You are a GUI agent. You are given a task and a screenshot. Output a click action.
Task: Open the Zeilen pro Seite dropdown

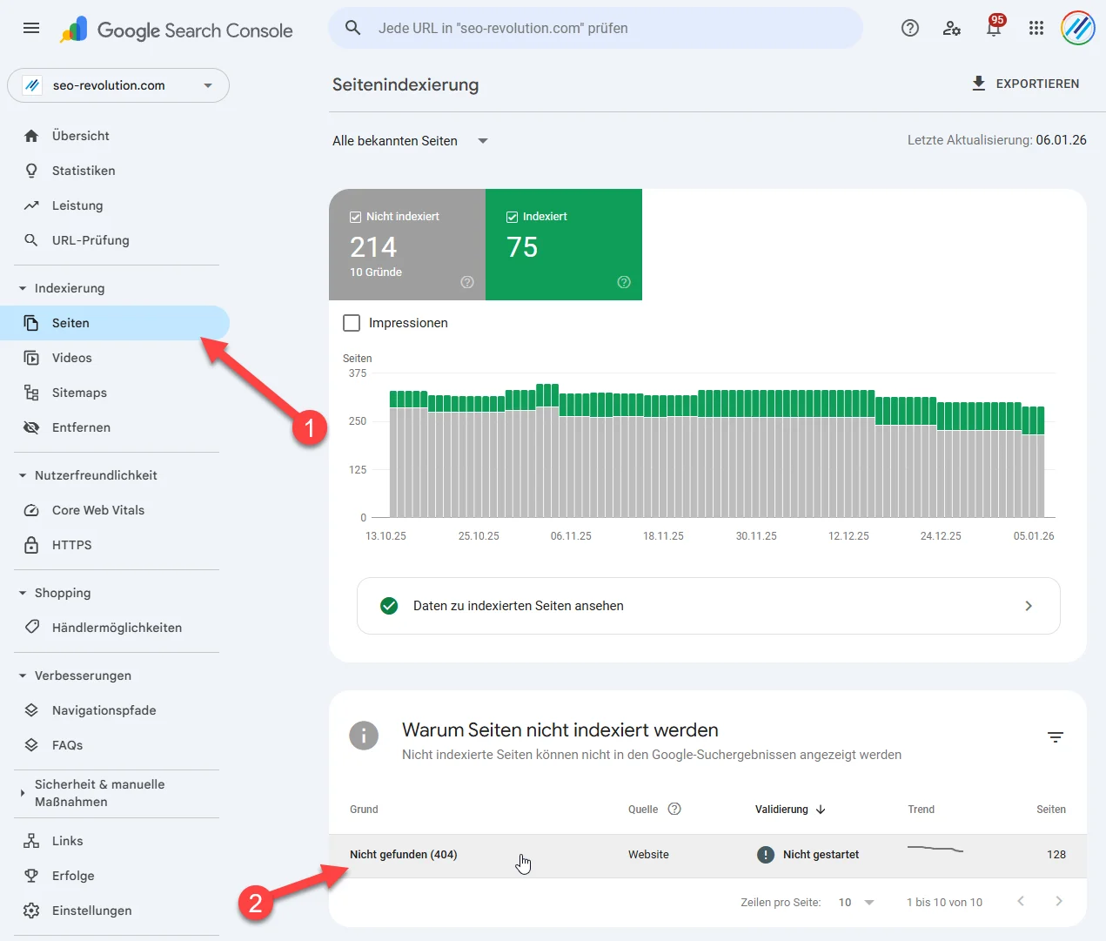pyautogui.click(x=854, y=903)
